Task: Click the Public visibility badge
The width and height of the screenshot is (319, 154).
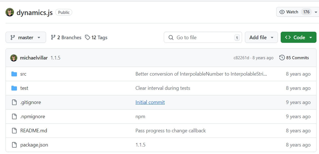Action: [64, 13]
